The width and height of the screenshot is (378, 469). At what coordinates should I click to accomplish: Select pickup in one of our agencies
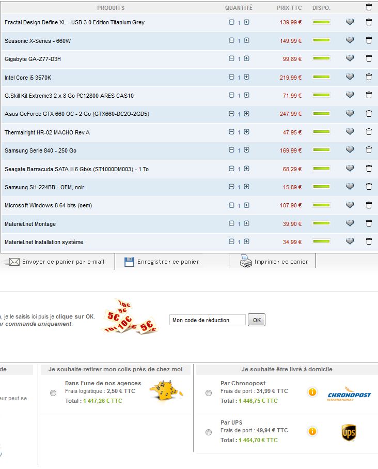click(x=53, y=392)
